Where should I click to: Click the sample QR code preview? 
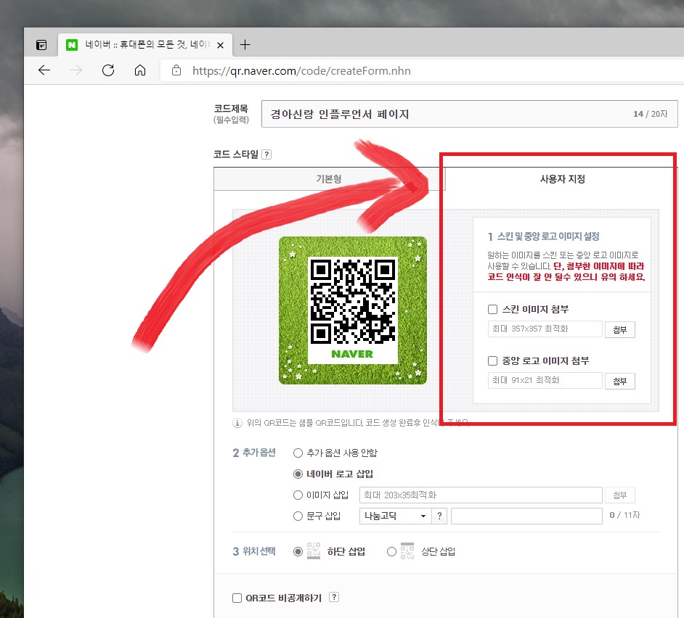(352, 310)
